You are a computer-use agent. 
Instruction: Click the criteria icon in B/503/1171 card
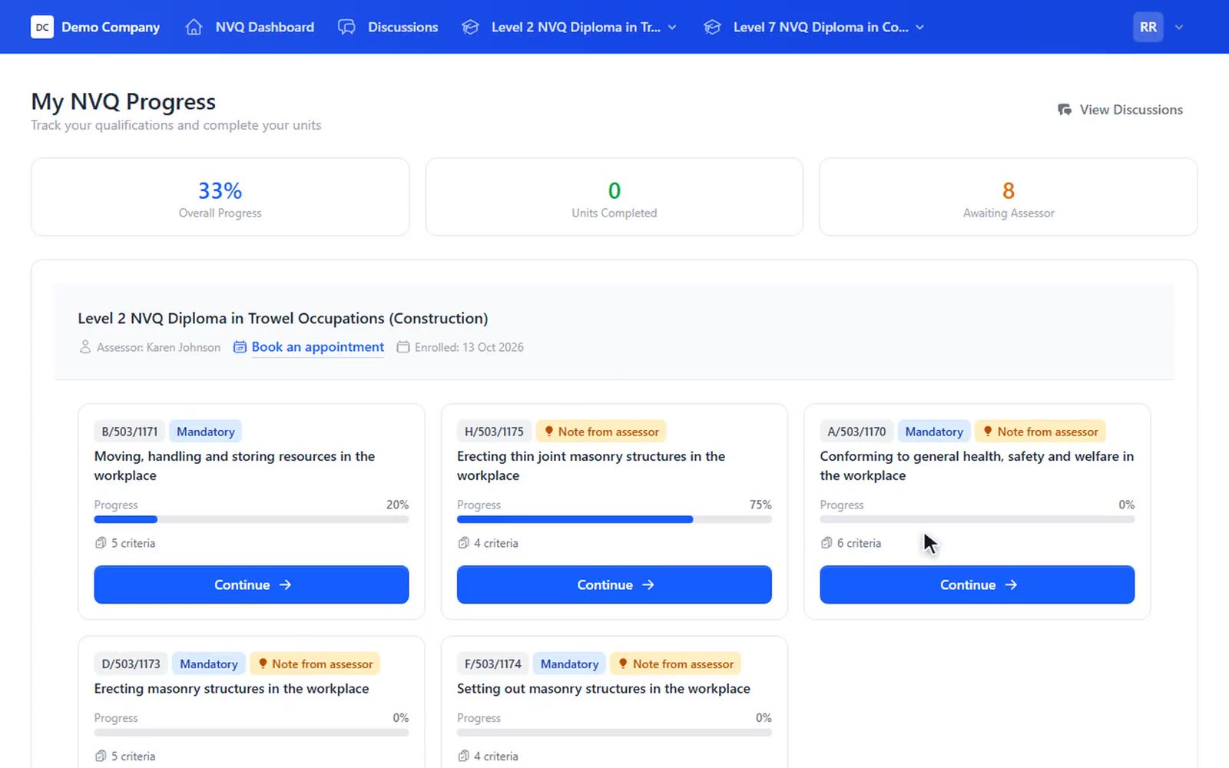tap(101, 543)
